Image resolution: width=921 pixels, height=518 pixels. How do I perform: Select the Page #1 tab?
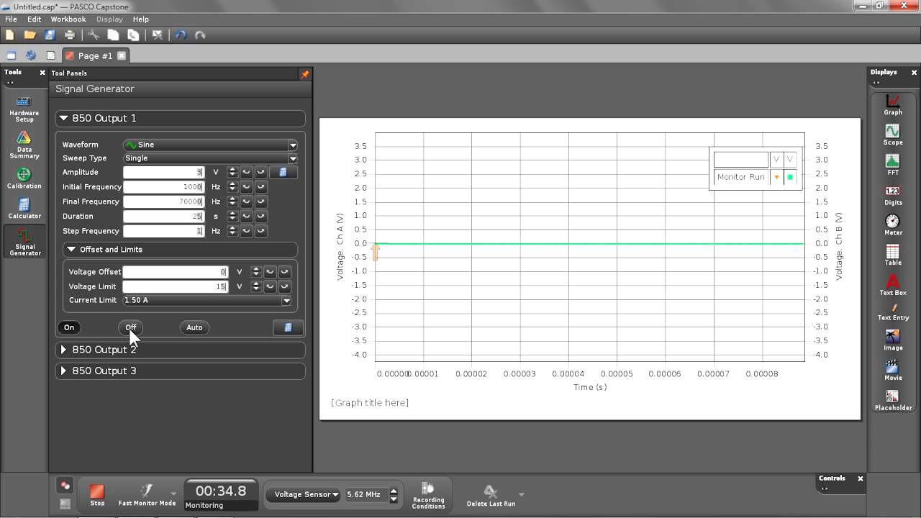(94, 55)
